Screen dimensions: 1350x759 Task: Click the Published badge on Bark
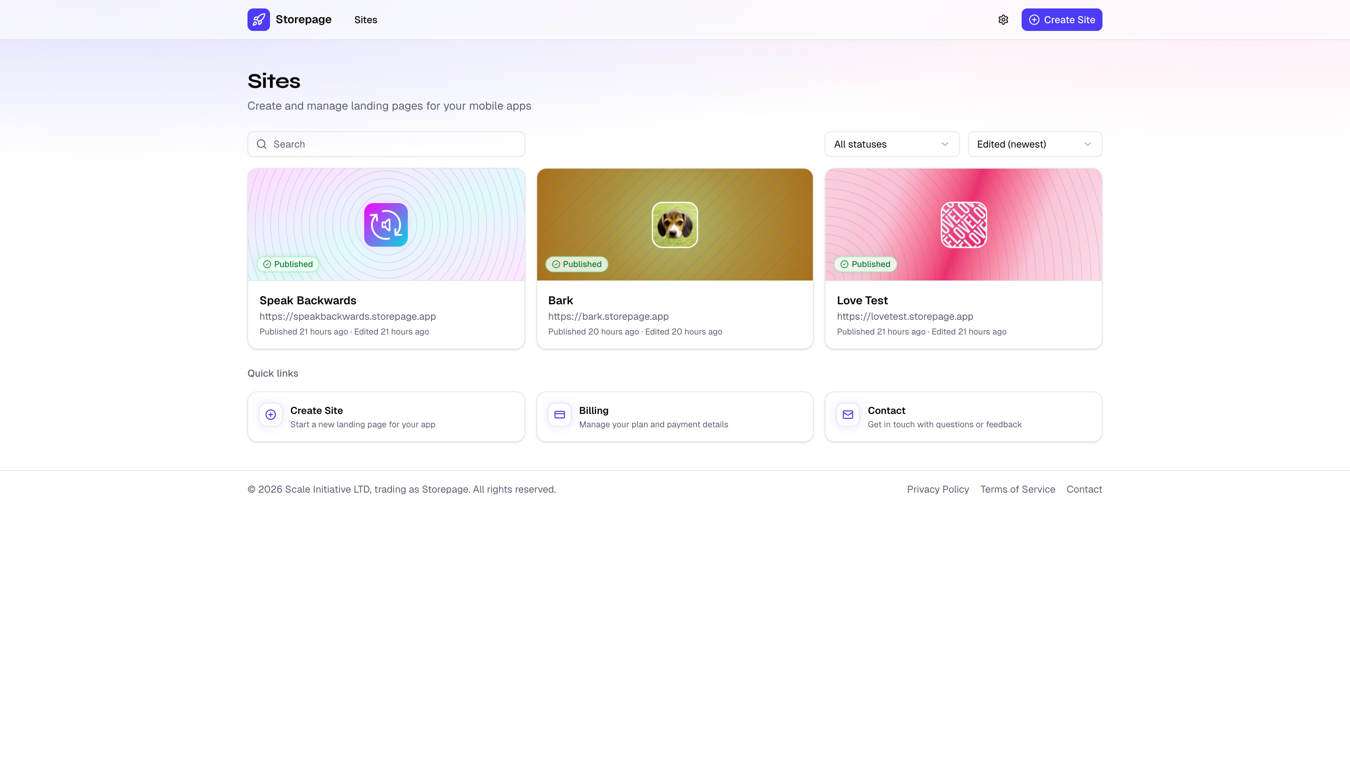577,264
